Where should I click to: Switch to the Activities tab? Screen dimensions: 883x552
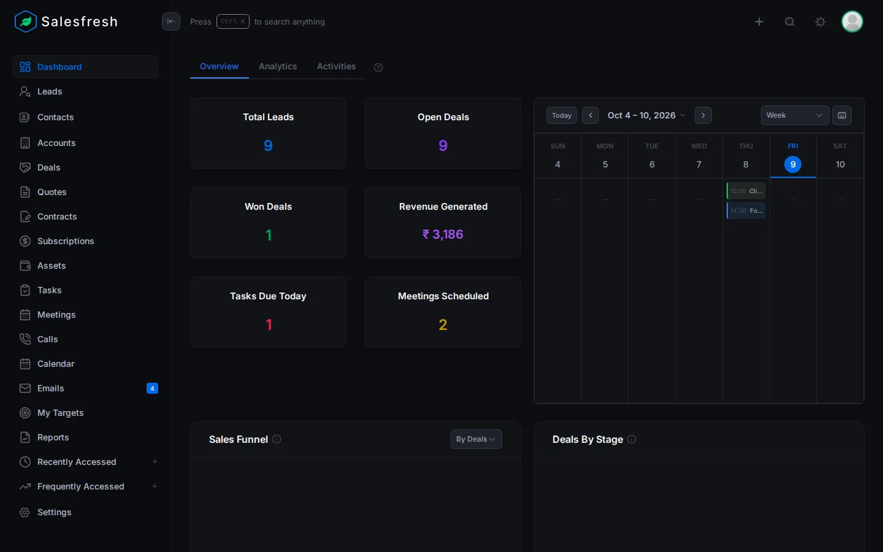336,66
